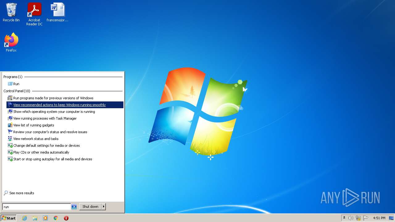The height and width of the screenshot is (222, 395).
Task: Click the Run program icon
Action: (10, 84)
